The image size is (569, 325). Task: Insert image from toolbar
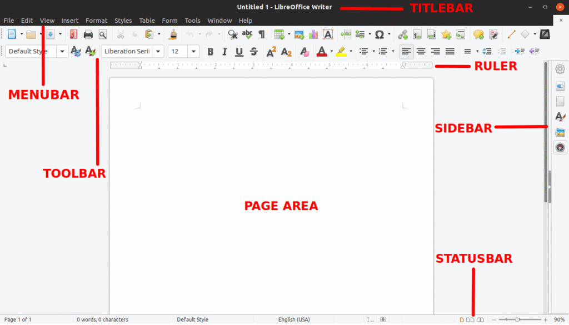299,34
